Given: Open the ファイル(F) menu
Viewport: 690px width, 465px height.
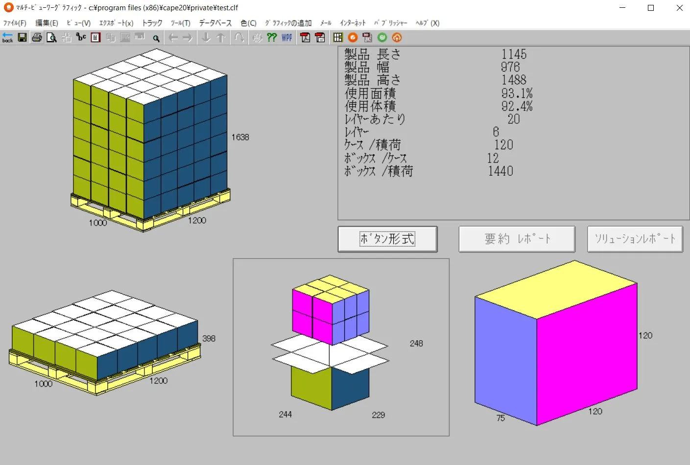Looking at the screenshot, I should point(15,23).
